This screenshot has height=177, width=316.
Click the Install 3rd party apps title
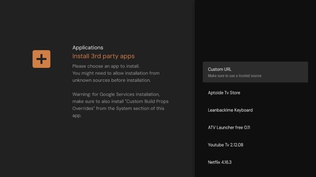[x=103, y=56]
